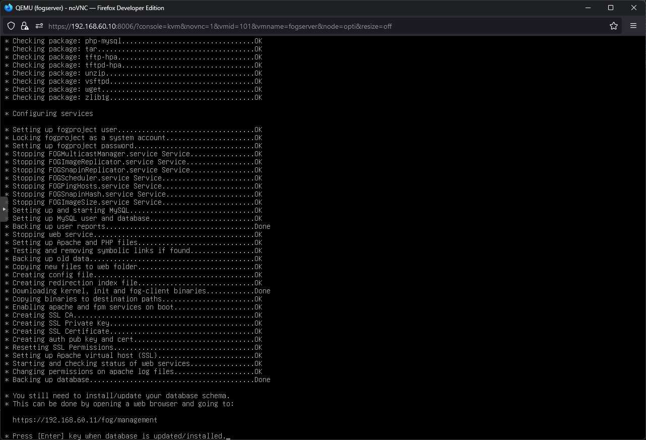Click the 'Copying new files to web folder' line
The height and width of the screenshot is (440, 646).
point(134,267)
